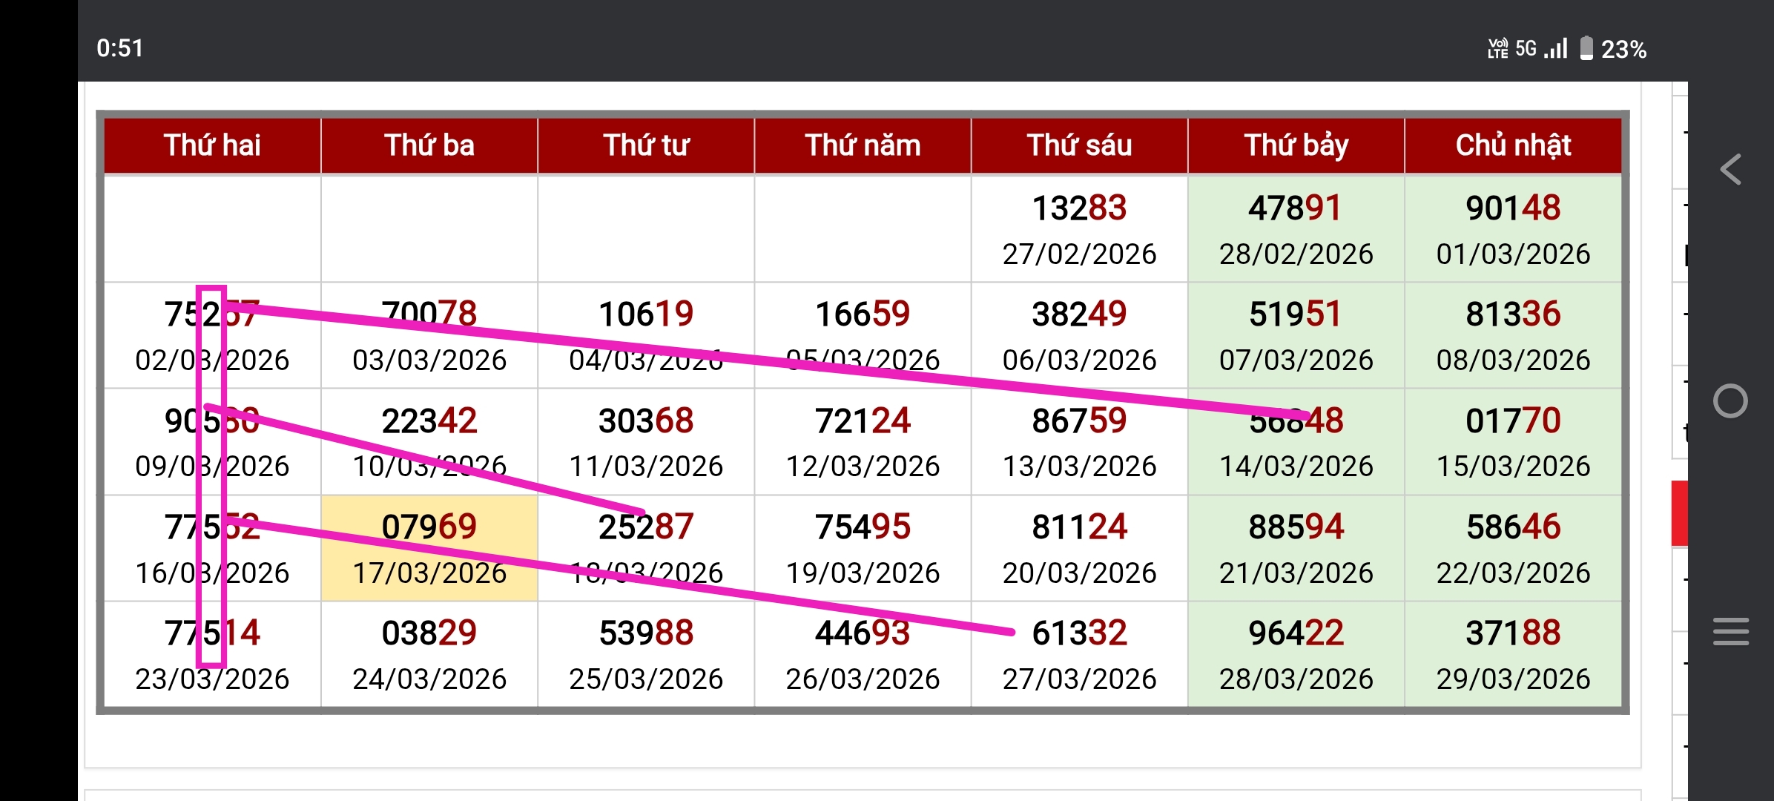Select the Chủ nhật column header
This screenshot has width=1774, height=801.
pyautogui.click(x=1513, y=145)
